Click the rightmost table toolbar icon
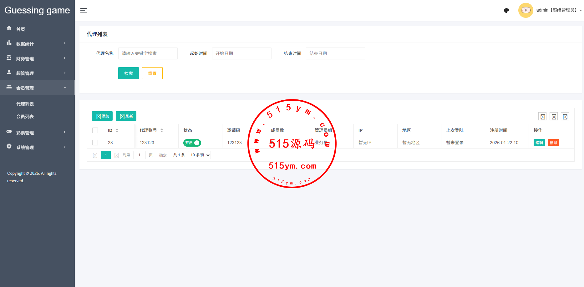 tap(565, 117)
